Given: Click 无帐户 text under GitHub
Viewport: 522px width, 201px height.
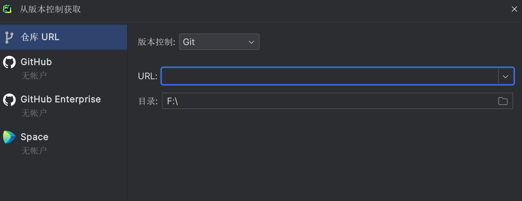Looking at the screenshot, I should tap(34, 75).
